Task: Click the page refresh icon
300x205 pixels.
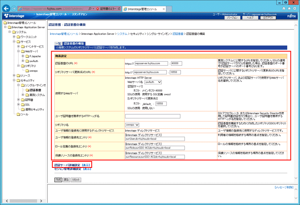Action: point(119,9)
